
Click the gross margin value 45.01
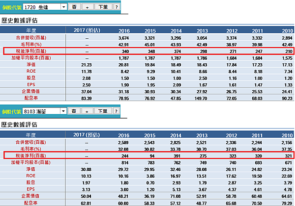point(150,45)
